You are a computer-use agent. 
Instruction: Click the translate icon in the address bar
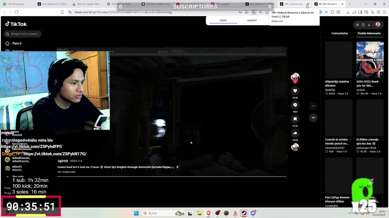(x=253, y=12)
